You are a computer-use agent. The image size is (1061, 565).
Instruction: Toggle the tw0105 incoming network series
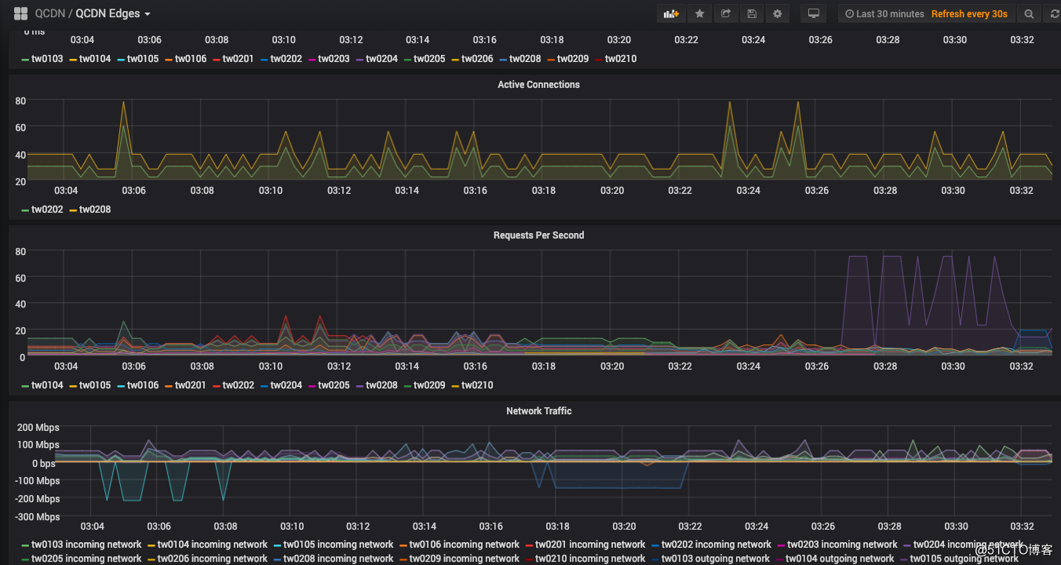338,545
